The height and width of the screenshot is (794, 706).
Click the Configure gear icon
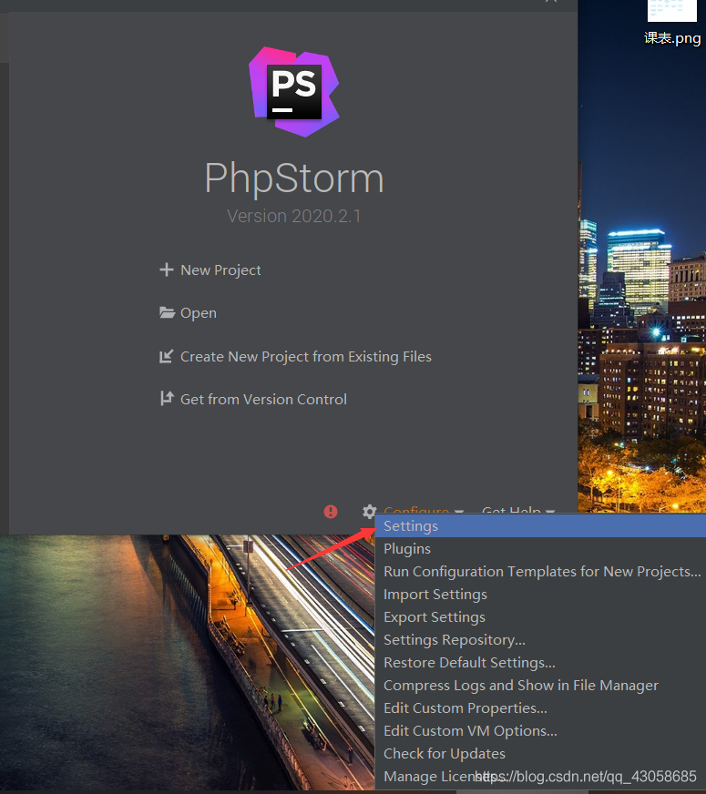(369, 511)
